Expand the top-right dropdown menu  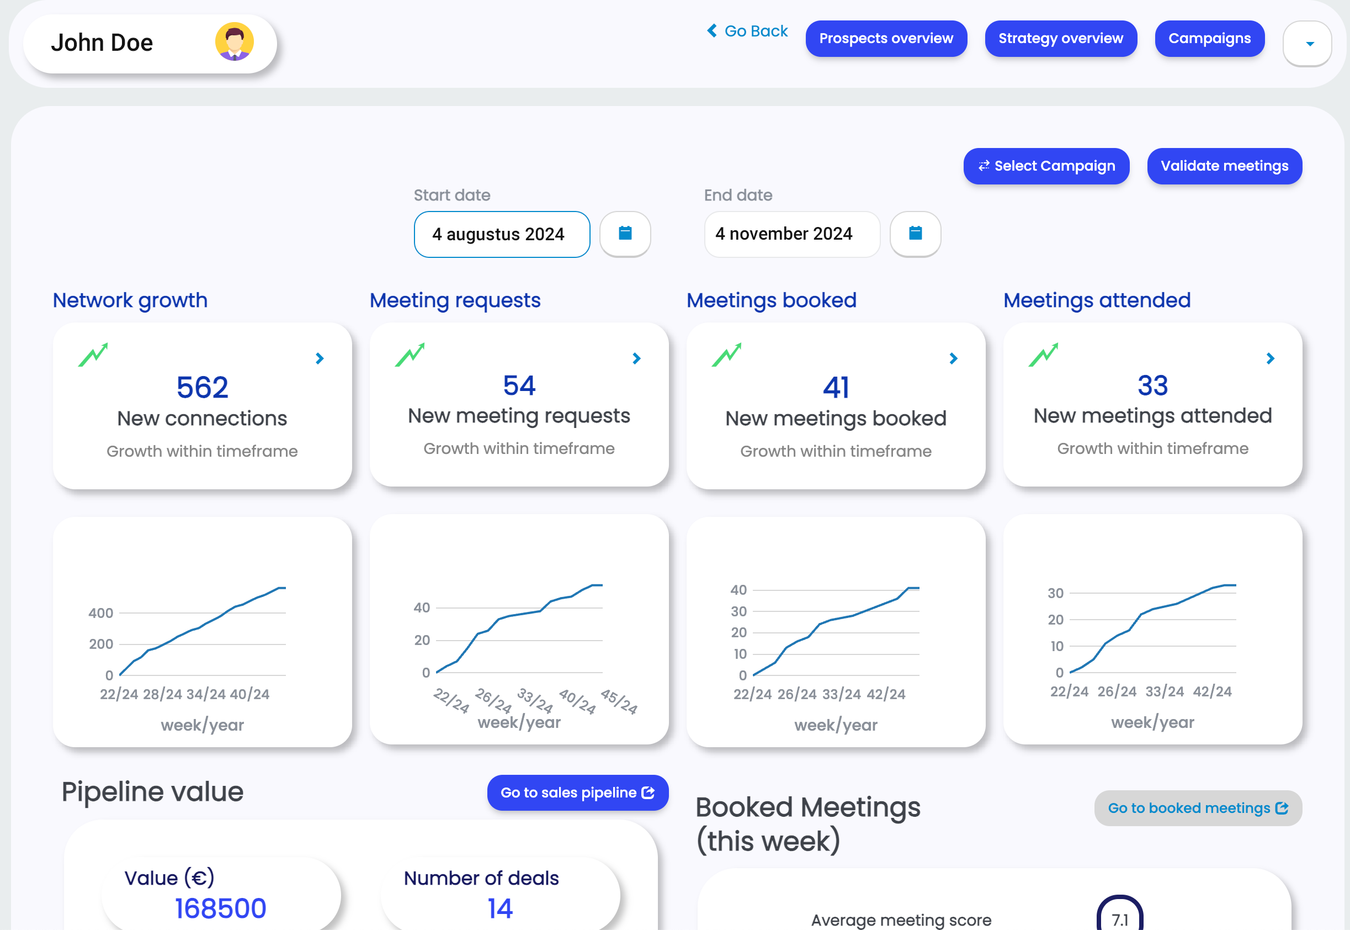click(1307, 44)
